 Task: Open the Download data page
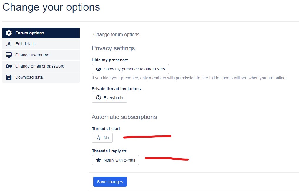point(41,77)
